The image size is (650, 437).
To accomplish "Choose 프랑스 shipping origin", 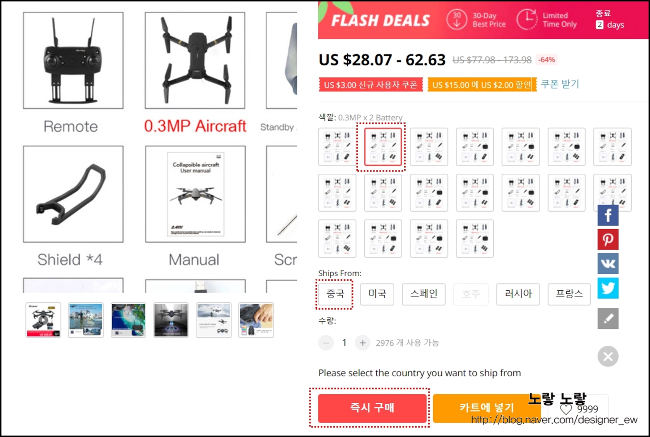I will (569, 294).
